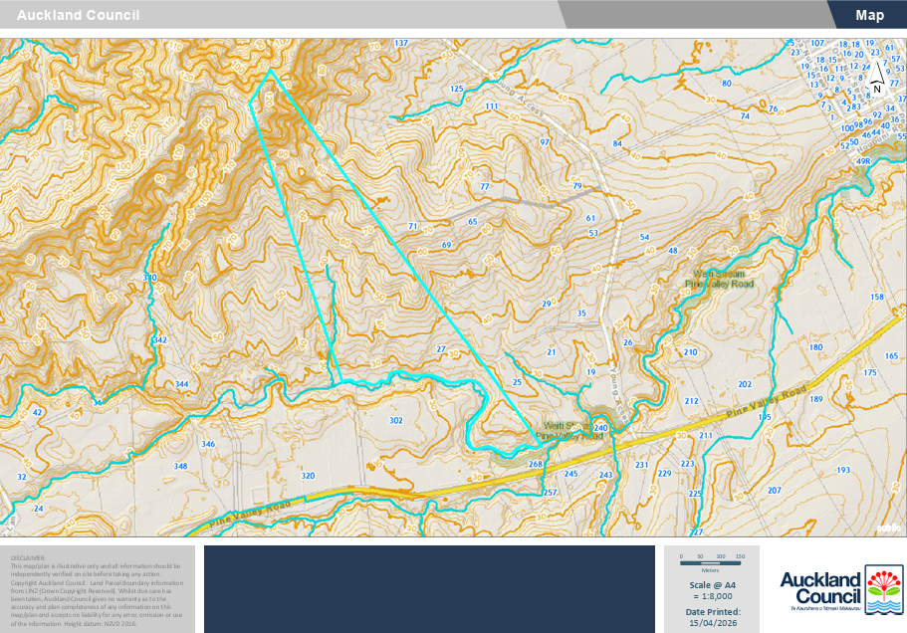Click the north arrow compass icon

tap(877, 86)
